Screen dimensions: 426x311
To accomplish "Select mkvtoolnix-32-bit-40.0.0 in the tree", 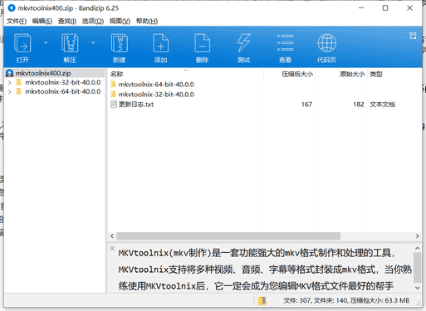I will pyautogui.click(x=62, y=83).
